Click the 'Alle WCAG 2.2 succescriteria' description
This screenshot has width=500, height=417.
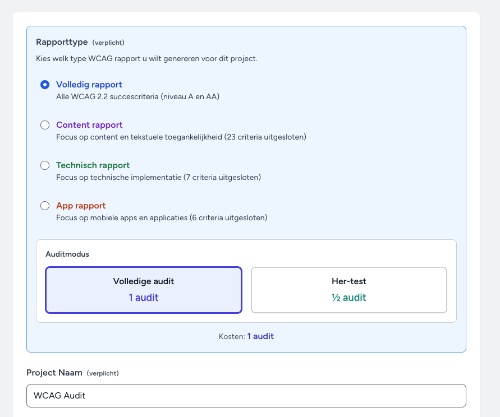coord(137,96)
